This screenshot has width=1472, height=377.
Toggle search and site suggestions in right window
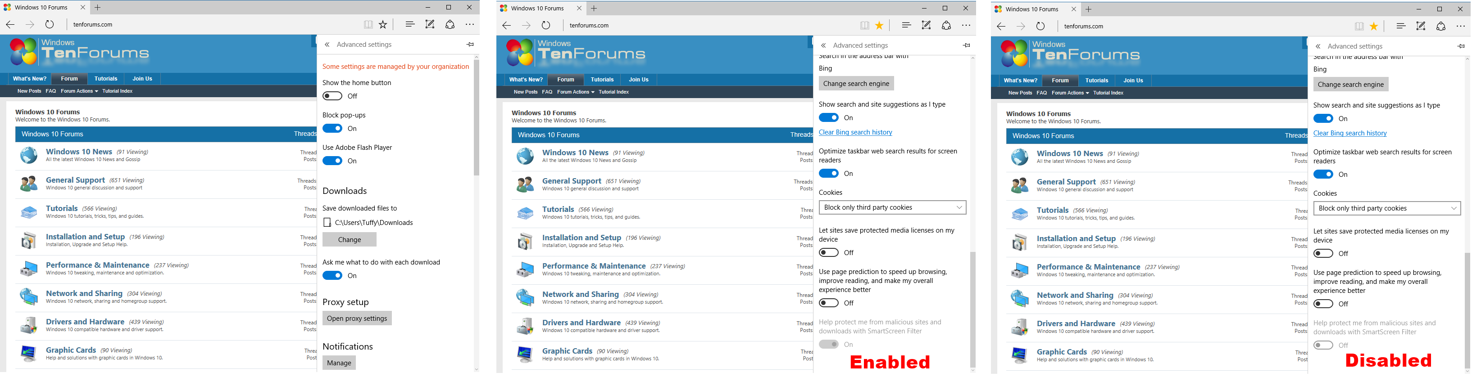coord(1323,119)
